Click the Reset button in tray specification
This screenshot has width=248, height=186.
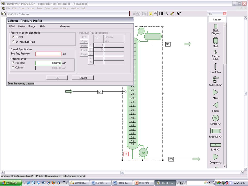[84, 54]
